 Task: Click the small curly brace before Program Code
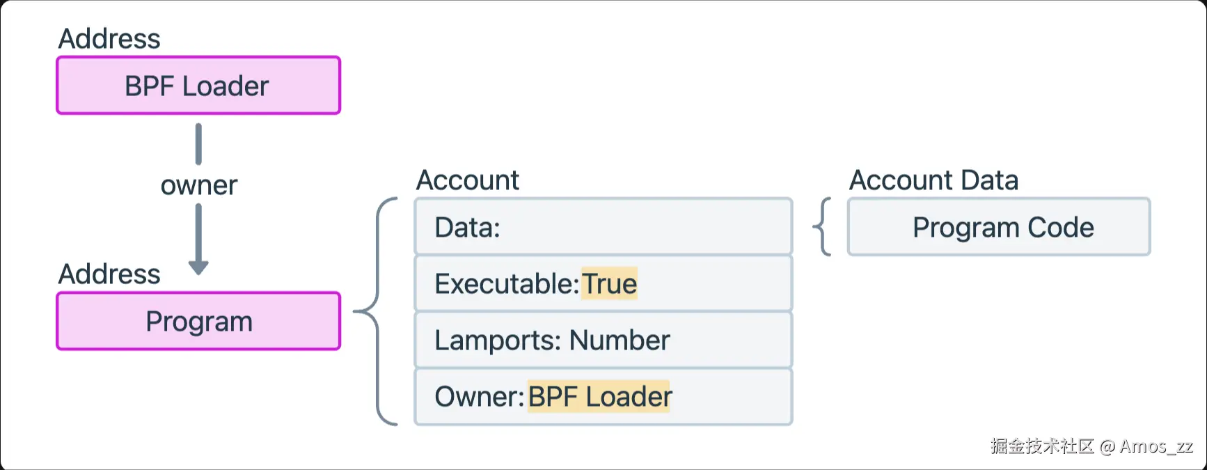822,227
